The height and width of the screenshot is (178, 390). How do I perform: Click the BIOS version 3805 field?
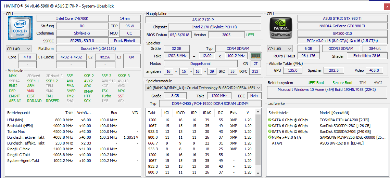click(226, 35)
